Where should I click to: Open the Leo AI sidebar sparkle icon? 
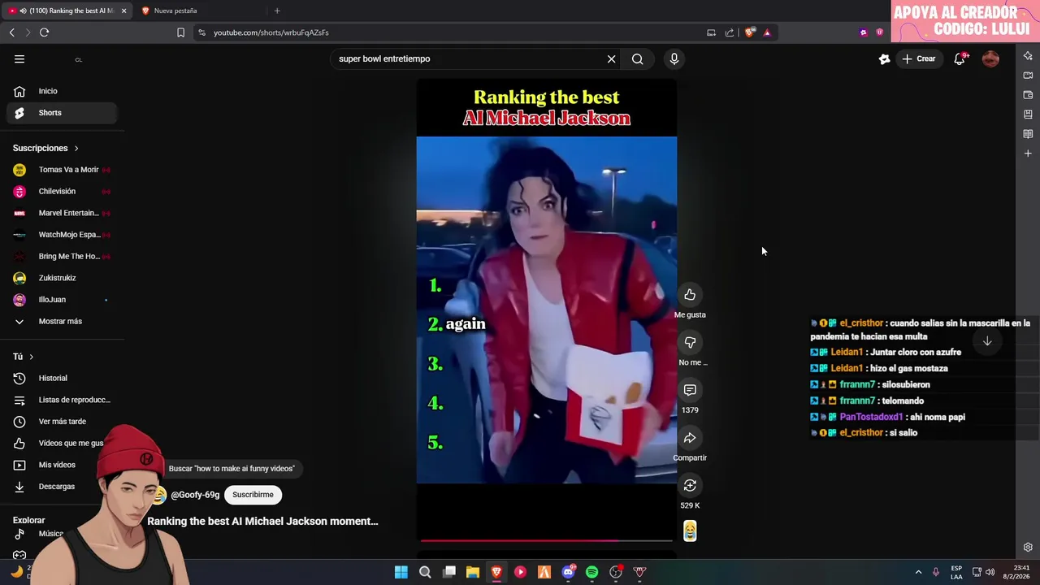pos(1028,56)
